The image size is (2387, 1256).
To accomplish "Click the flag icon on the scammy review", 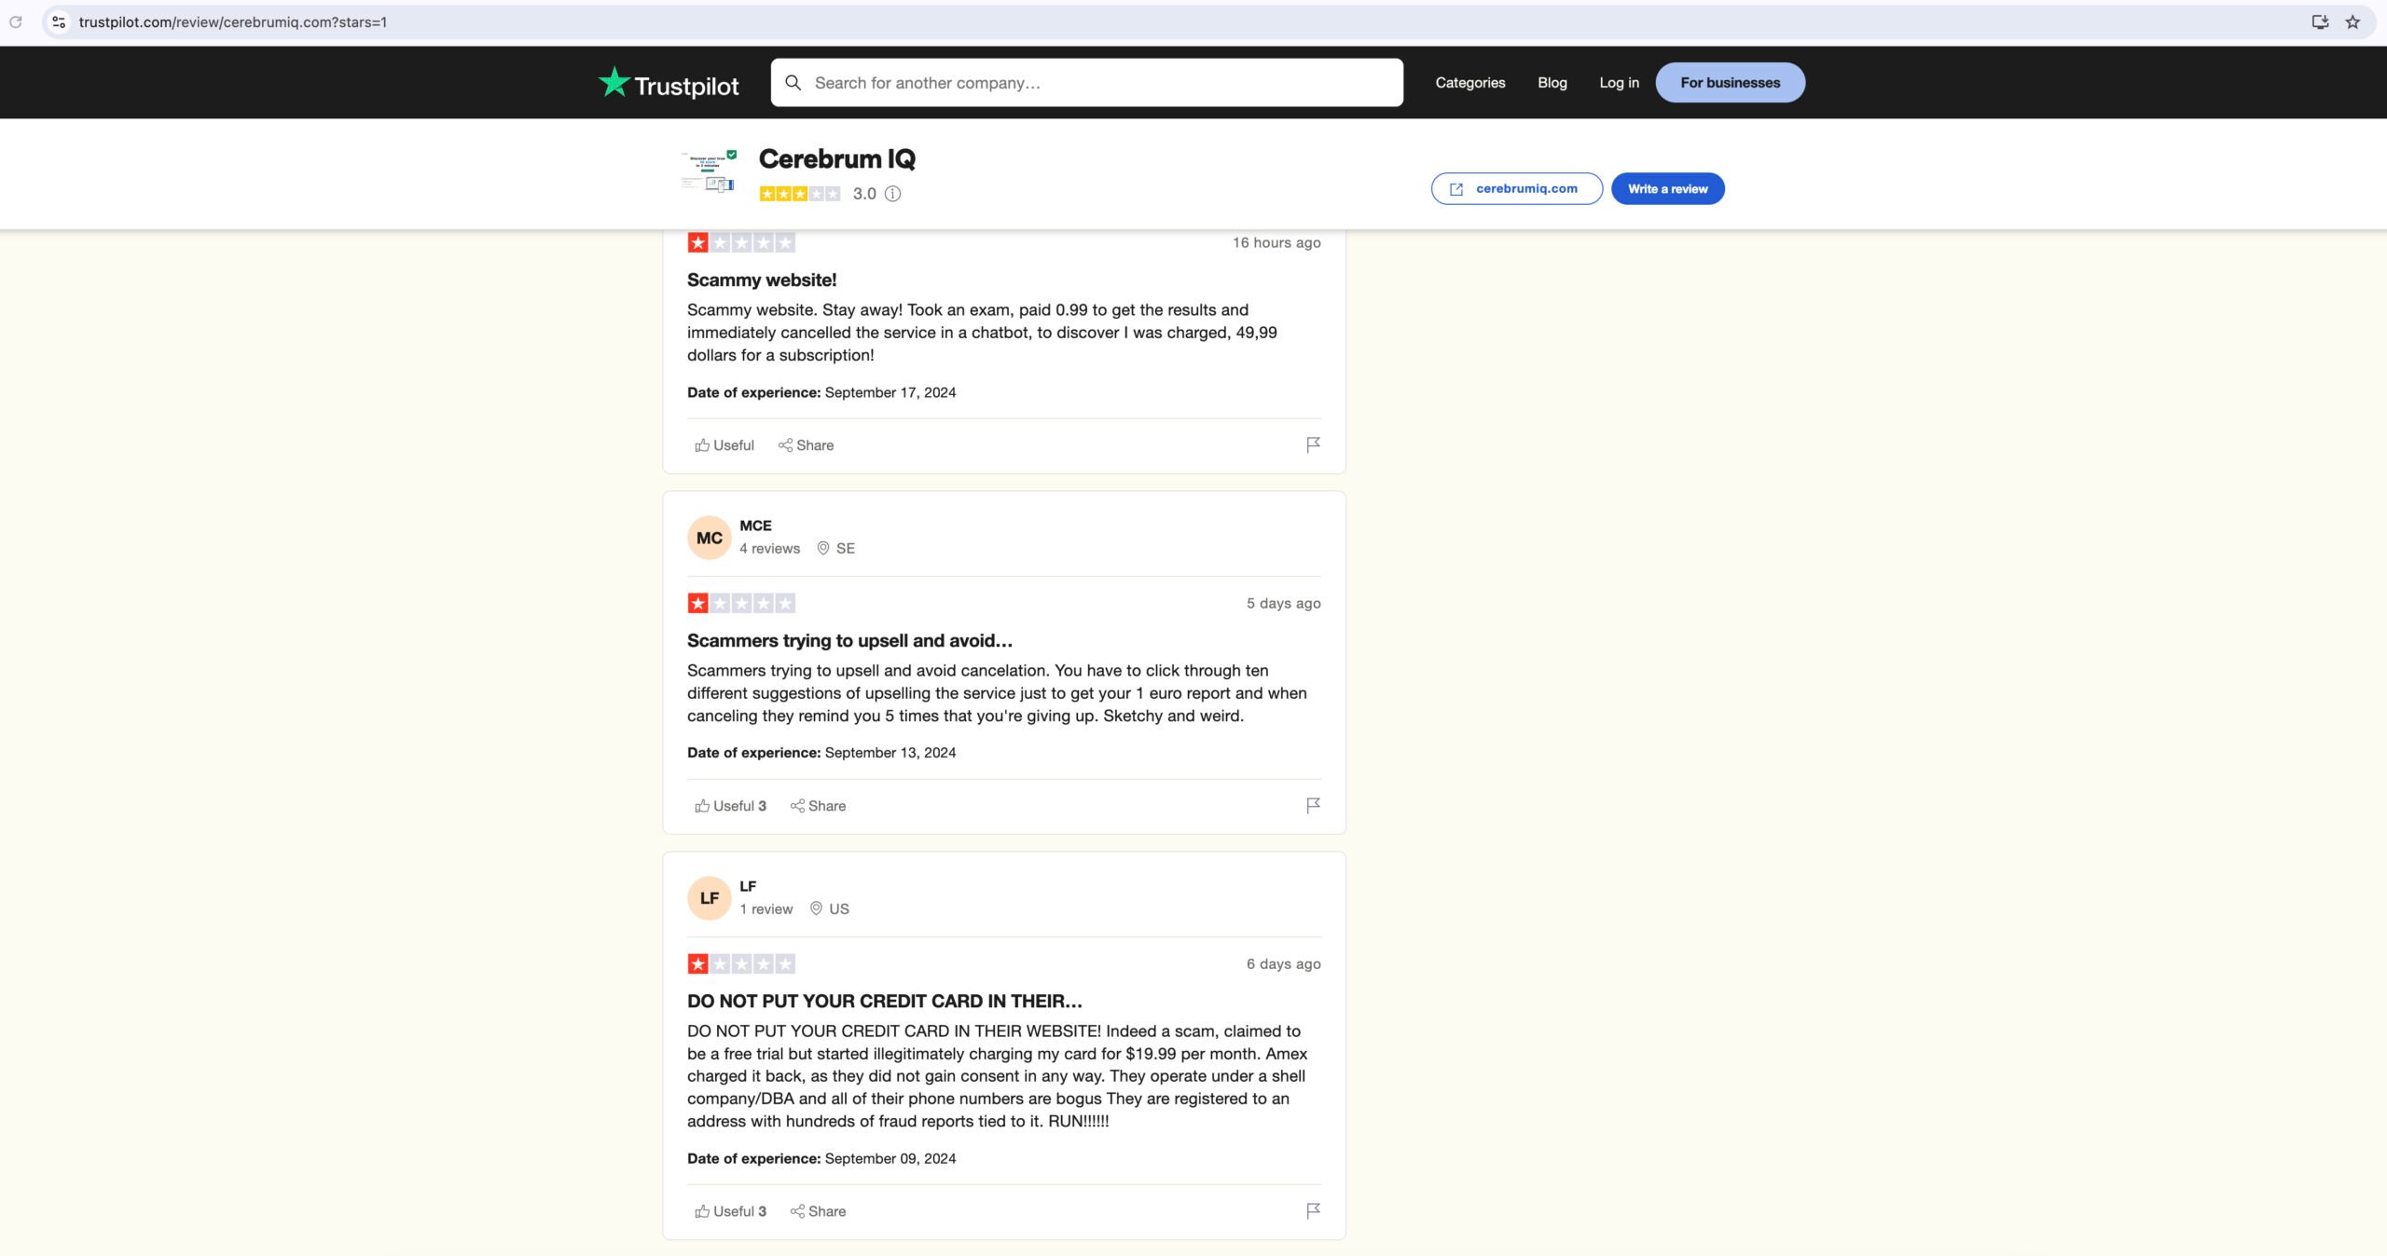I will tap(1312, 445).
